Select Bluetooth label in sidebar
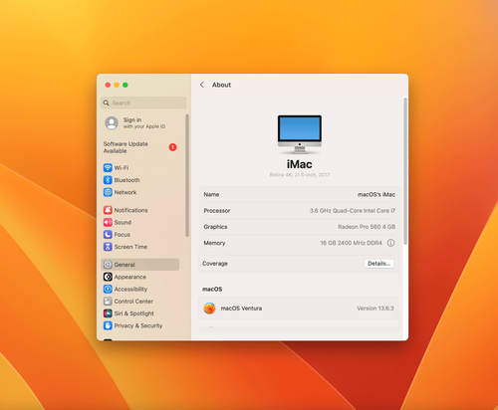This screenshot has height=410, width=498. (126, 180)
